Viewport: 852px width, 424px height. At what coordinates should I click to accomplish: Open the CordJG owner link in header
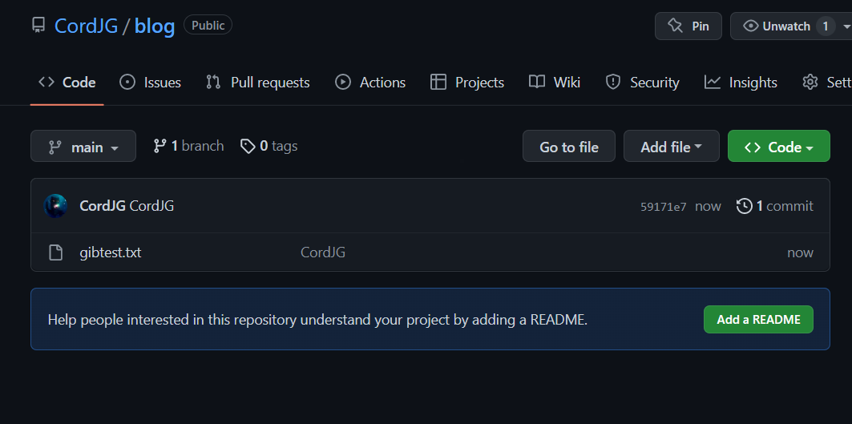(x=86, y=26)
